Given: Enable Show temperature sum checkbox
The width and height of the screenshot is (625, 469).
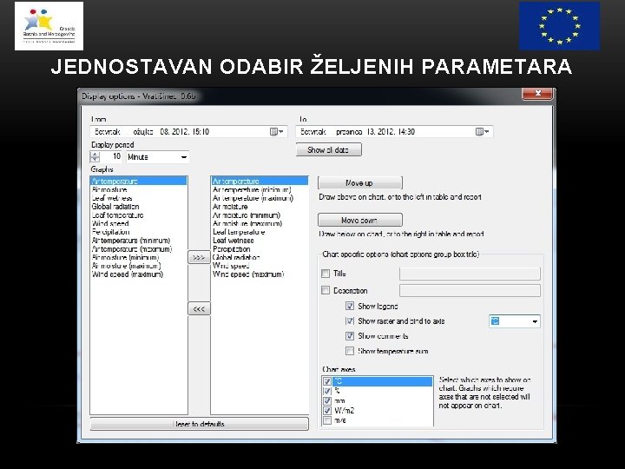Looking at the screenshot, I should tap(350, 351).
